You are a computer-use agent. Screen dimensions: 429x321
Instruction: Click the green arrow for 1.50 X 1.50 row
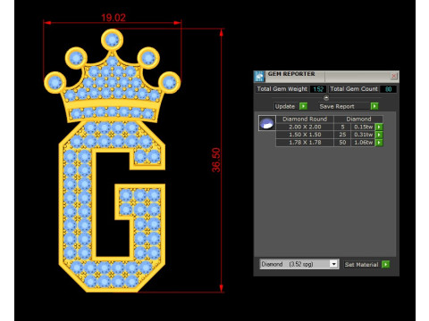379,135
